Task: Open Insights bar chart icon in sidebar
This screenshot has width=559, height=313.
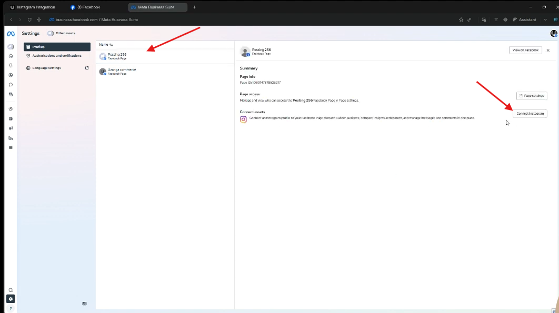Action: (11, 138)
